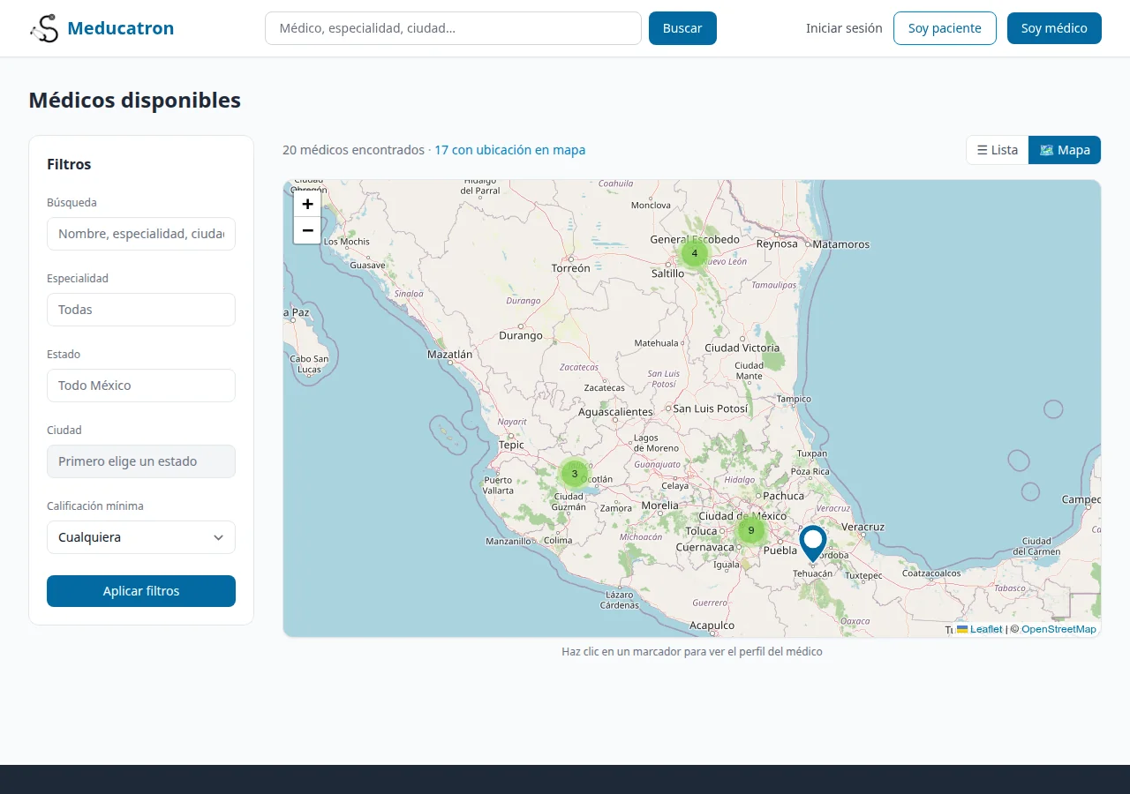
Task: Click the Torreón label on the map
Action: 570,267
